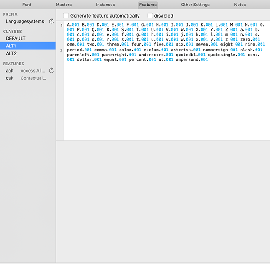Click on period.001 in the code

coord(79,50)
